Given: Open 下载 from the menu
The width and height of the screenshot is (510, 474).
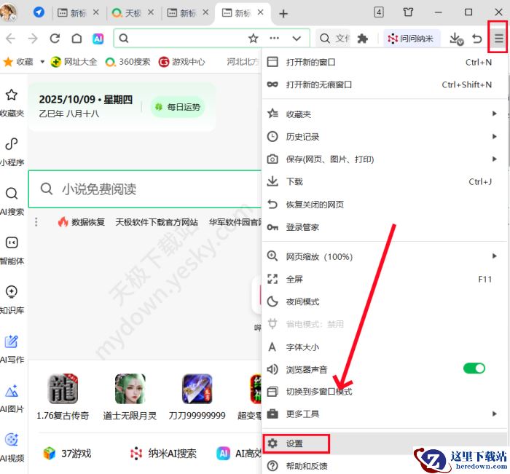Looking at the screenshot, I should [x=384, y=181].
